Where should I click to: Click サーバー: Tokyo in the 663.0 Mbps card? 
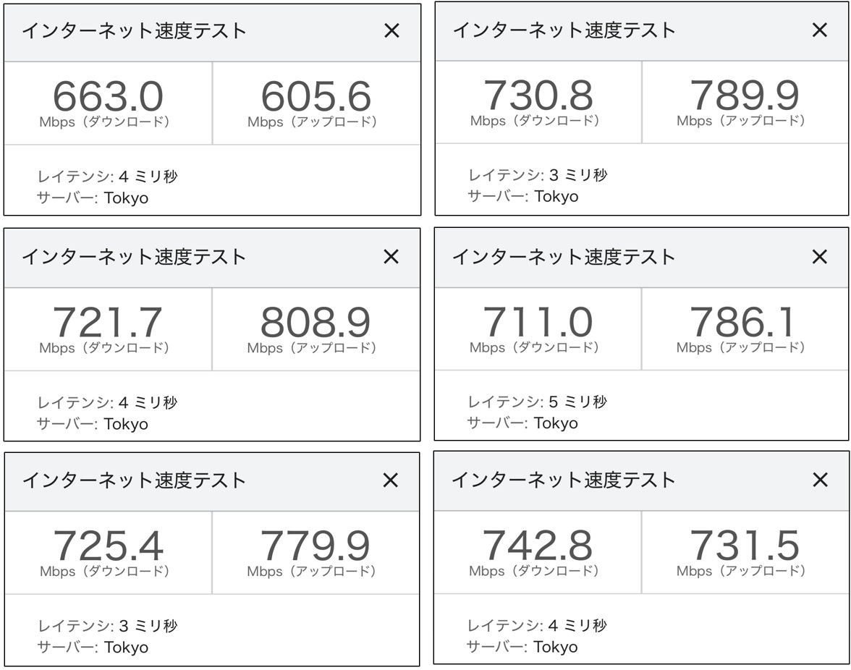93,198
